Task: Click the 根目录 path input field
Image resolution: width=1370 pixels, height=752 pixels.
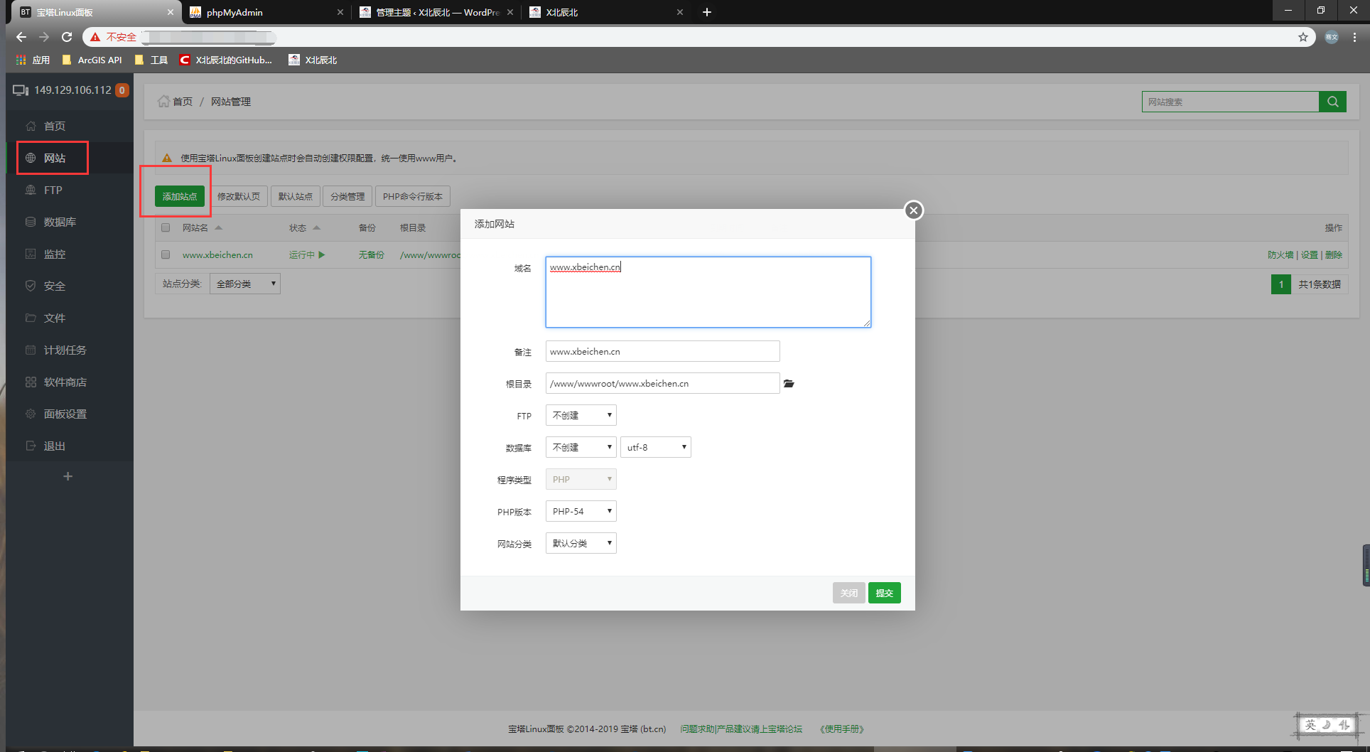Action: pyautogui.click(x=662, y=383)
